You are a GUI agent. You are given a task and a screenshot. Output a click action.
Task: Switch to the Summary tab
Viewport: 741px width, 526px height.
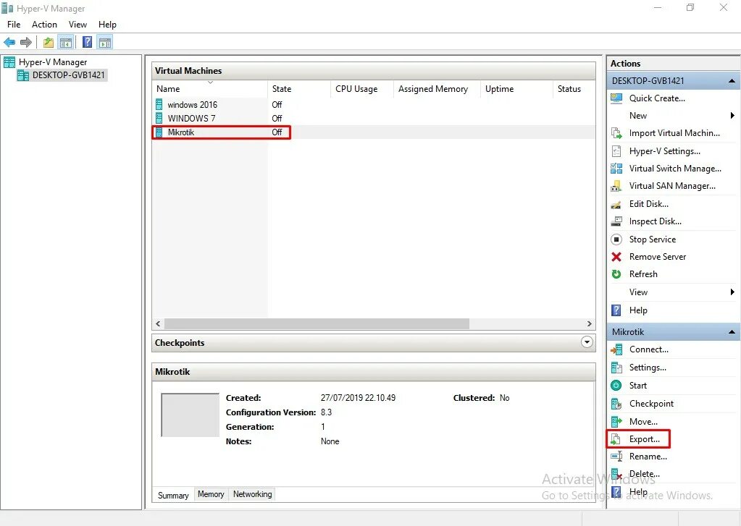(173, 495)
